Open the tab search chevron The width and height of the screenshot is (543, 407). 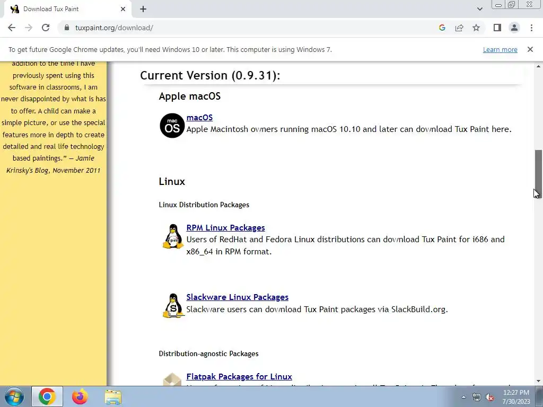(x=479, y=9)
